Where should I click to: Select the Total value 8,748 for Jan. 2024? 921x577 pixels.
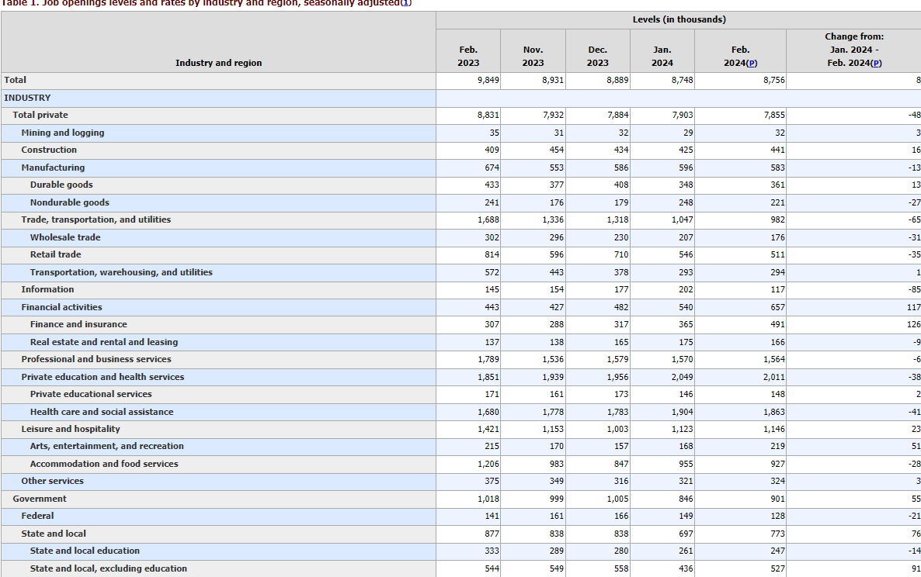click(x=682, y=81)
